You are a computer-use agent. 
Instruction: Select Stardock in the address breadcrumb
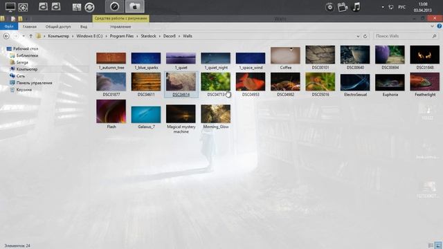click(x=149, y=36)
